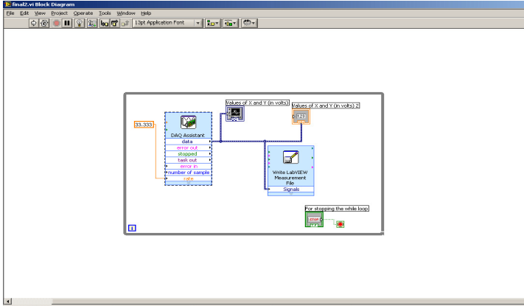Open the Edit menu
Screen dimensions: 524x306
click(x=24, y=13)
